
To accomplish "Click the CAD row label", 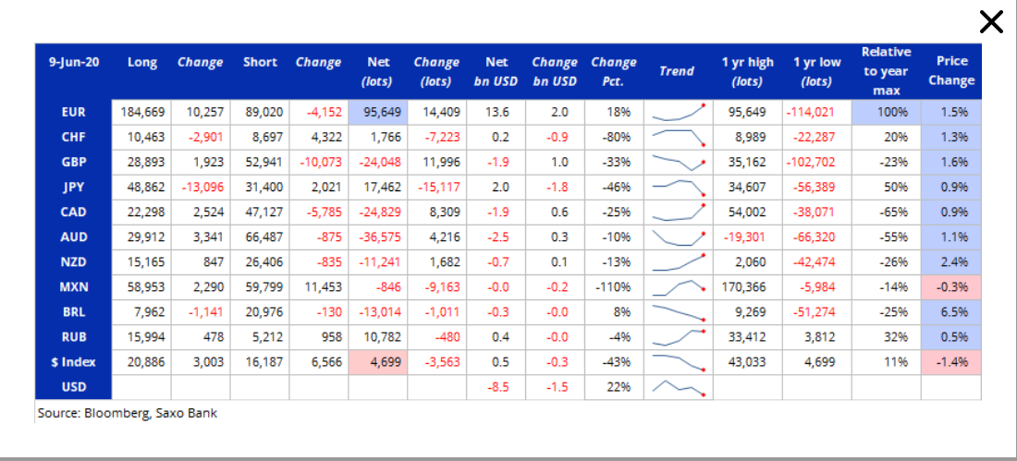I will [x=74, y=212].
